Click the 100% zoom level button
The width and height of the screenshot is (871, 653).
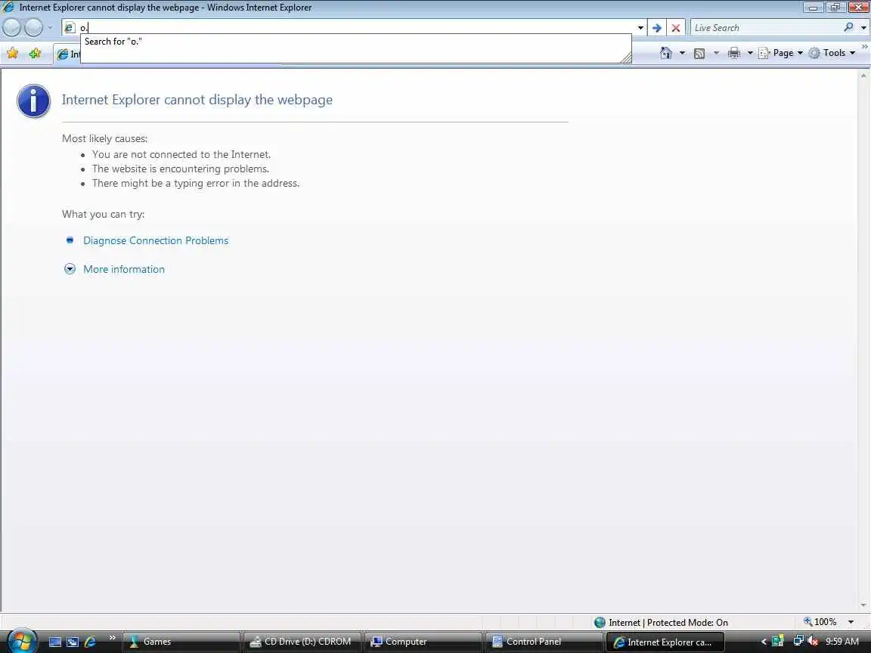(x=820, y=622)
